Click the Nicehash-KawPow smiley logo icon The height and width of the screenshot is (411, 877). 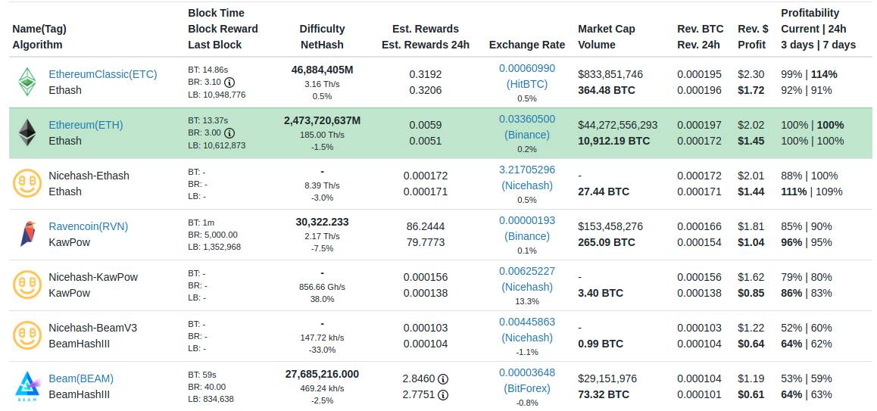[27, 285]
